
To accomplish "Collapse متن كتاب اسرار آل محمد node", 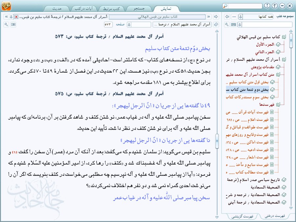I will tap(278, 75).
